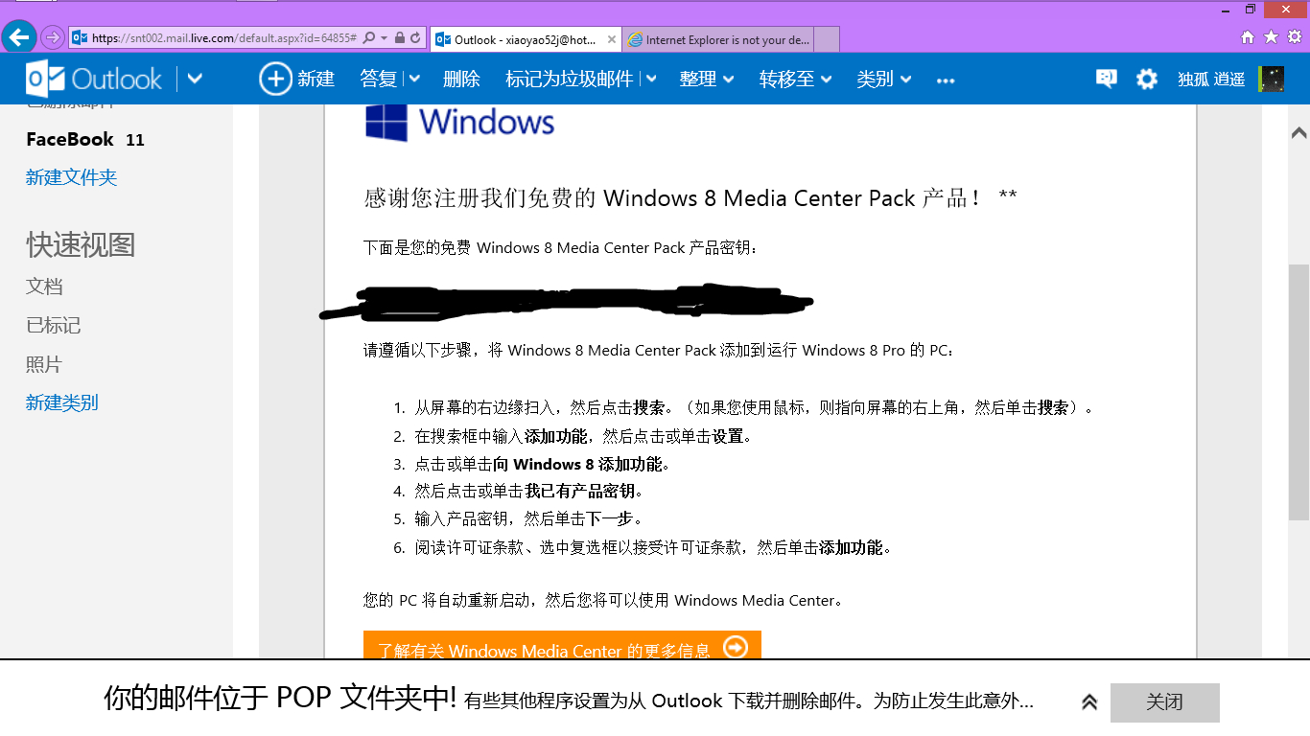Click the browser forward arrow button
The height and width of the screenshot is (736, 1310).
52,38
